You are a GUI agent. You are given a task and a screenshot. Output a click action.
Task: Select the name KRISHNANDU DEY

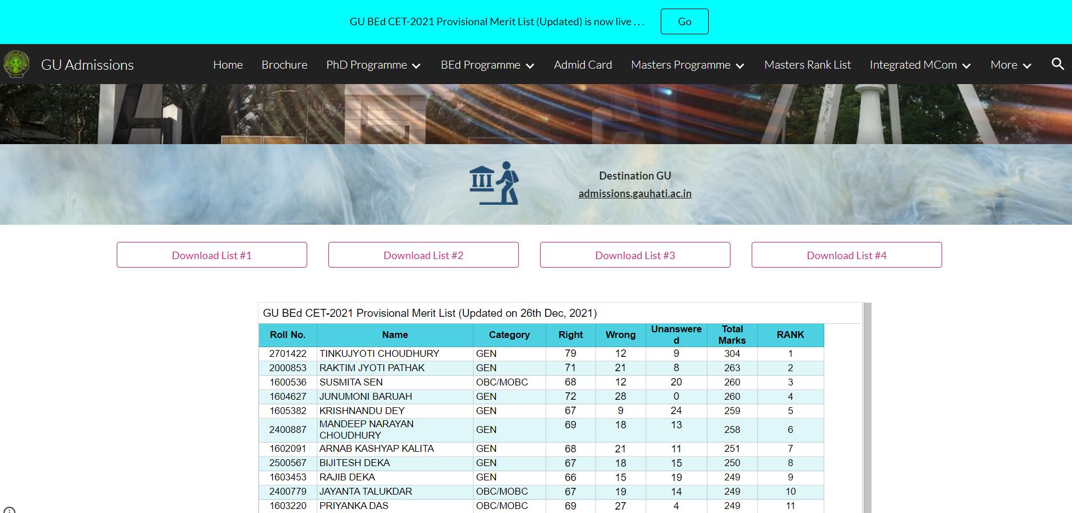pyautogui.click(x=362, y=411)
